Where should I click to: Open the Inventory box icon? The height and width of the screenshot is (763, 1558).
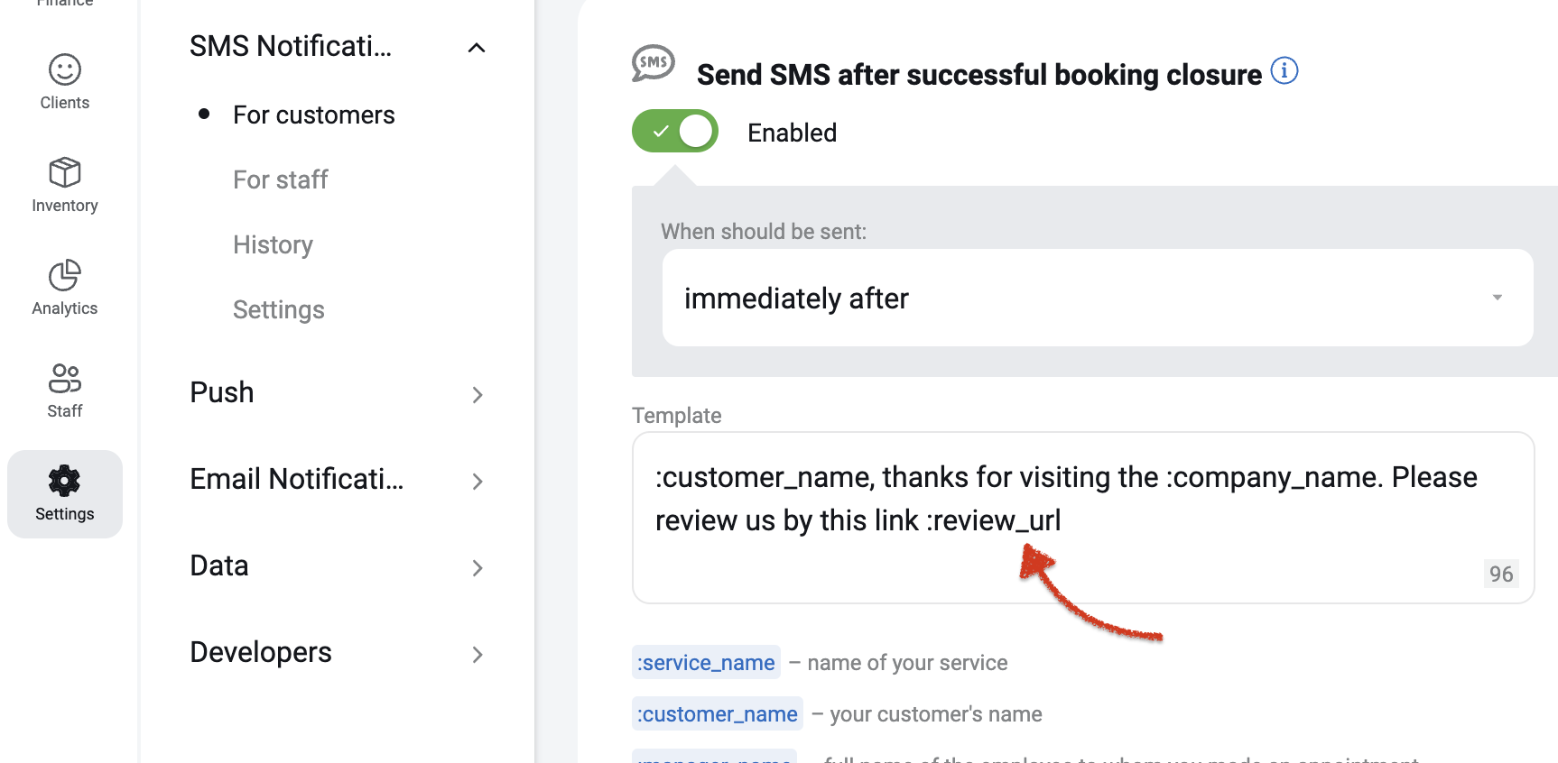(65, 172)
